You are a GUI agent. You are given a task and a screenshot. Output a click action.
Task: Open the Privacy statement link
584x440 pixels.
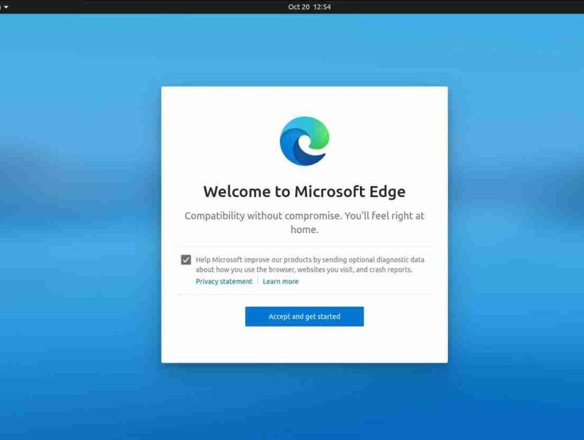tap(224, 281)
